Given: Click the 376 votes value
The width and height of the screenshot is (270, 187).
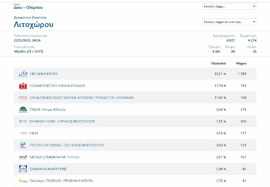Looking at the screenshot, I should [243, 109].
